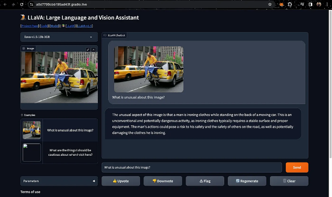Click the browser address bar URL
This screenshot has width=332, height=197.
(61, 4)
